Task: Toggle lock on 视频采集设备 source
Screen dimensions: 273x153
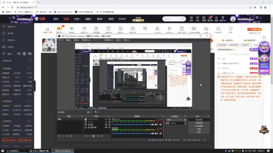Action: pyautogui.click(x=109, y=119)
